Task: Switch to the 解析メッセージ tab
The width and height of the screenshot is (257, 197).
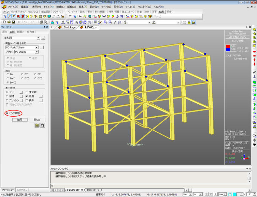Action: click(93, 190)
